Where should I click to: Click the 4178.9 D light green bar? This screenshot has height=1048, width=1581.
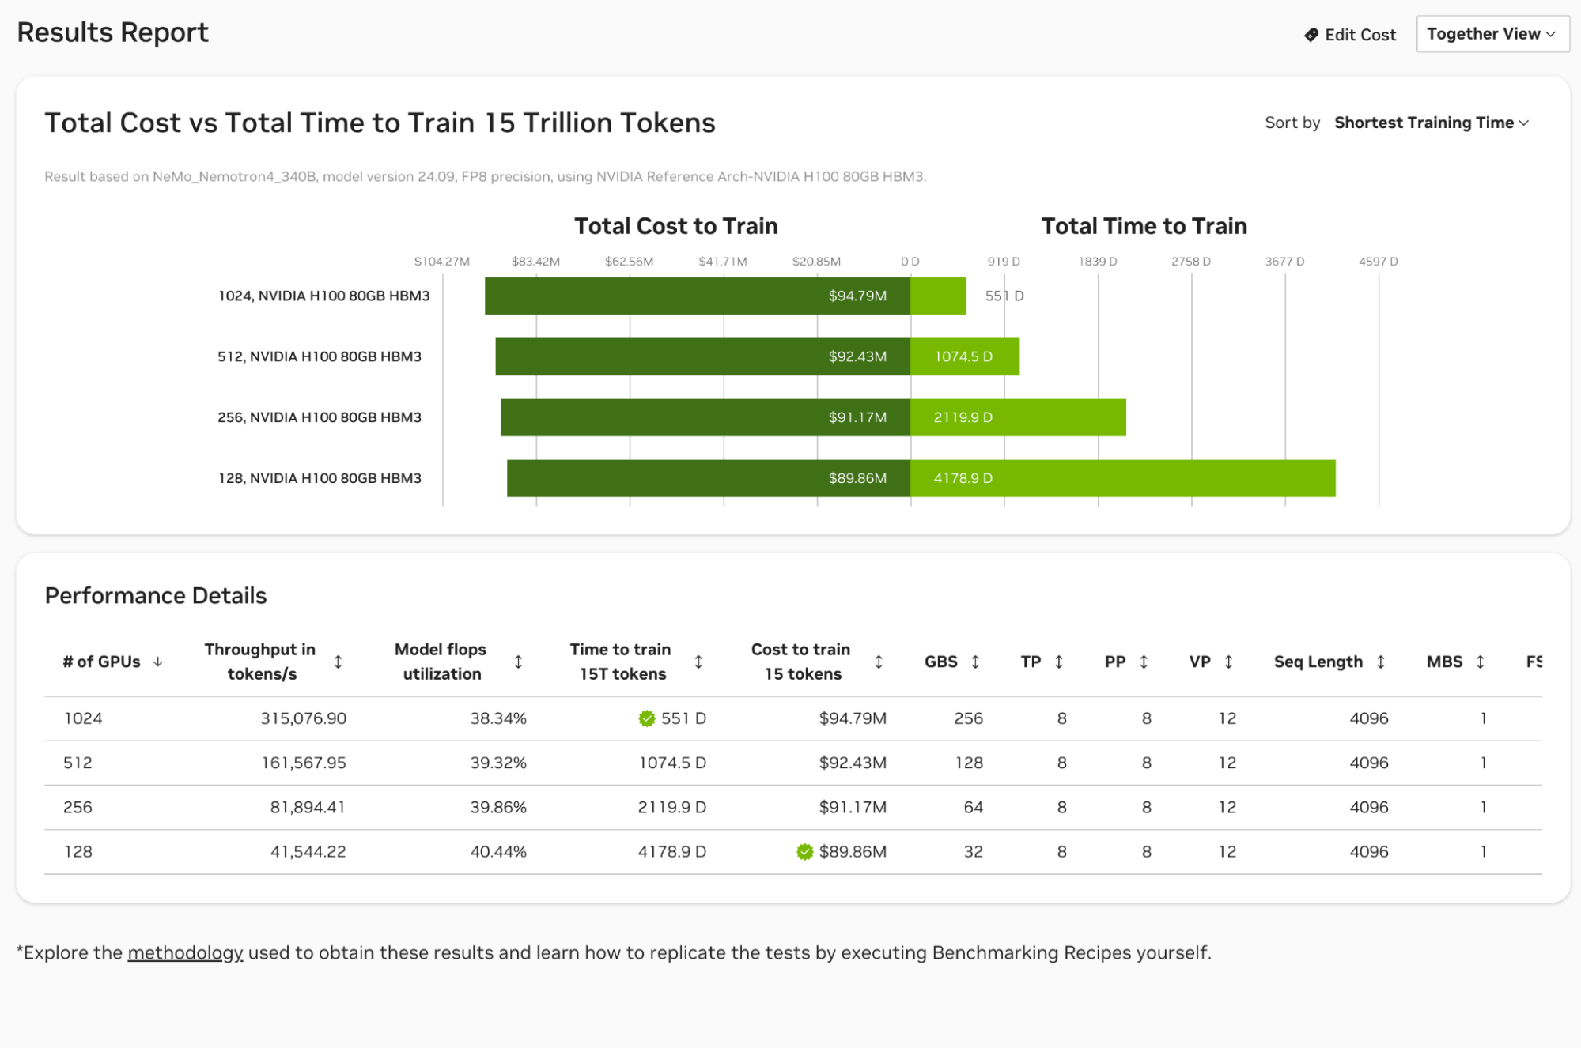click(1122, 478)
